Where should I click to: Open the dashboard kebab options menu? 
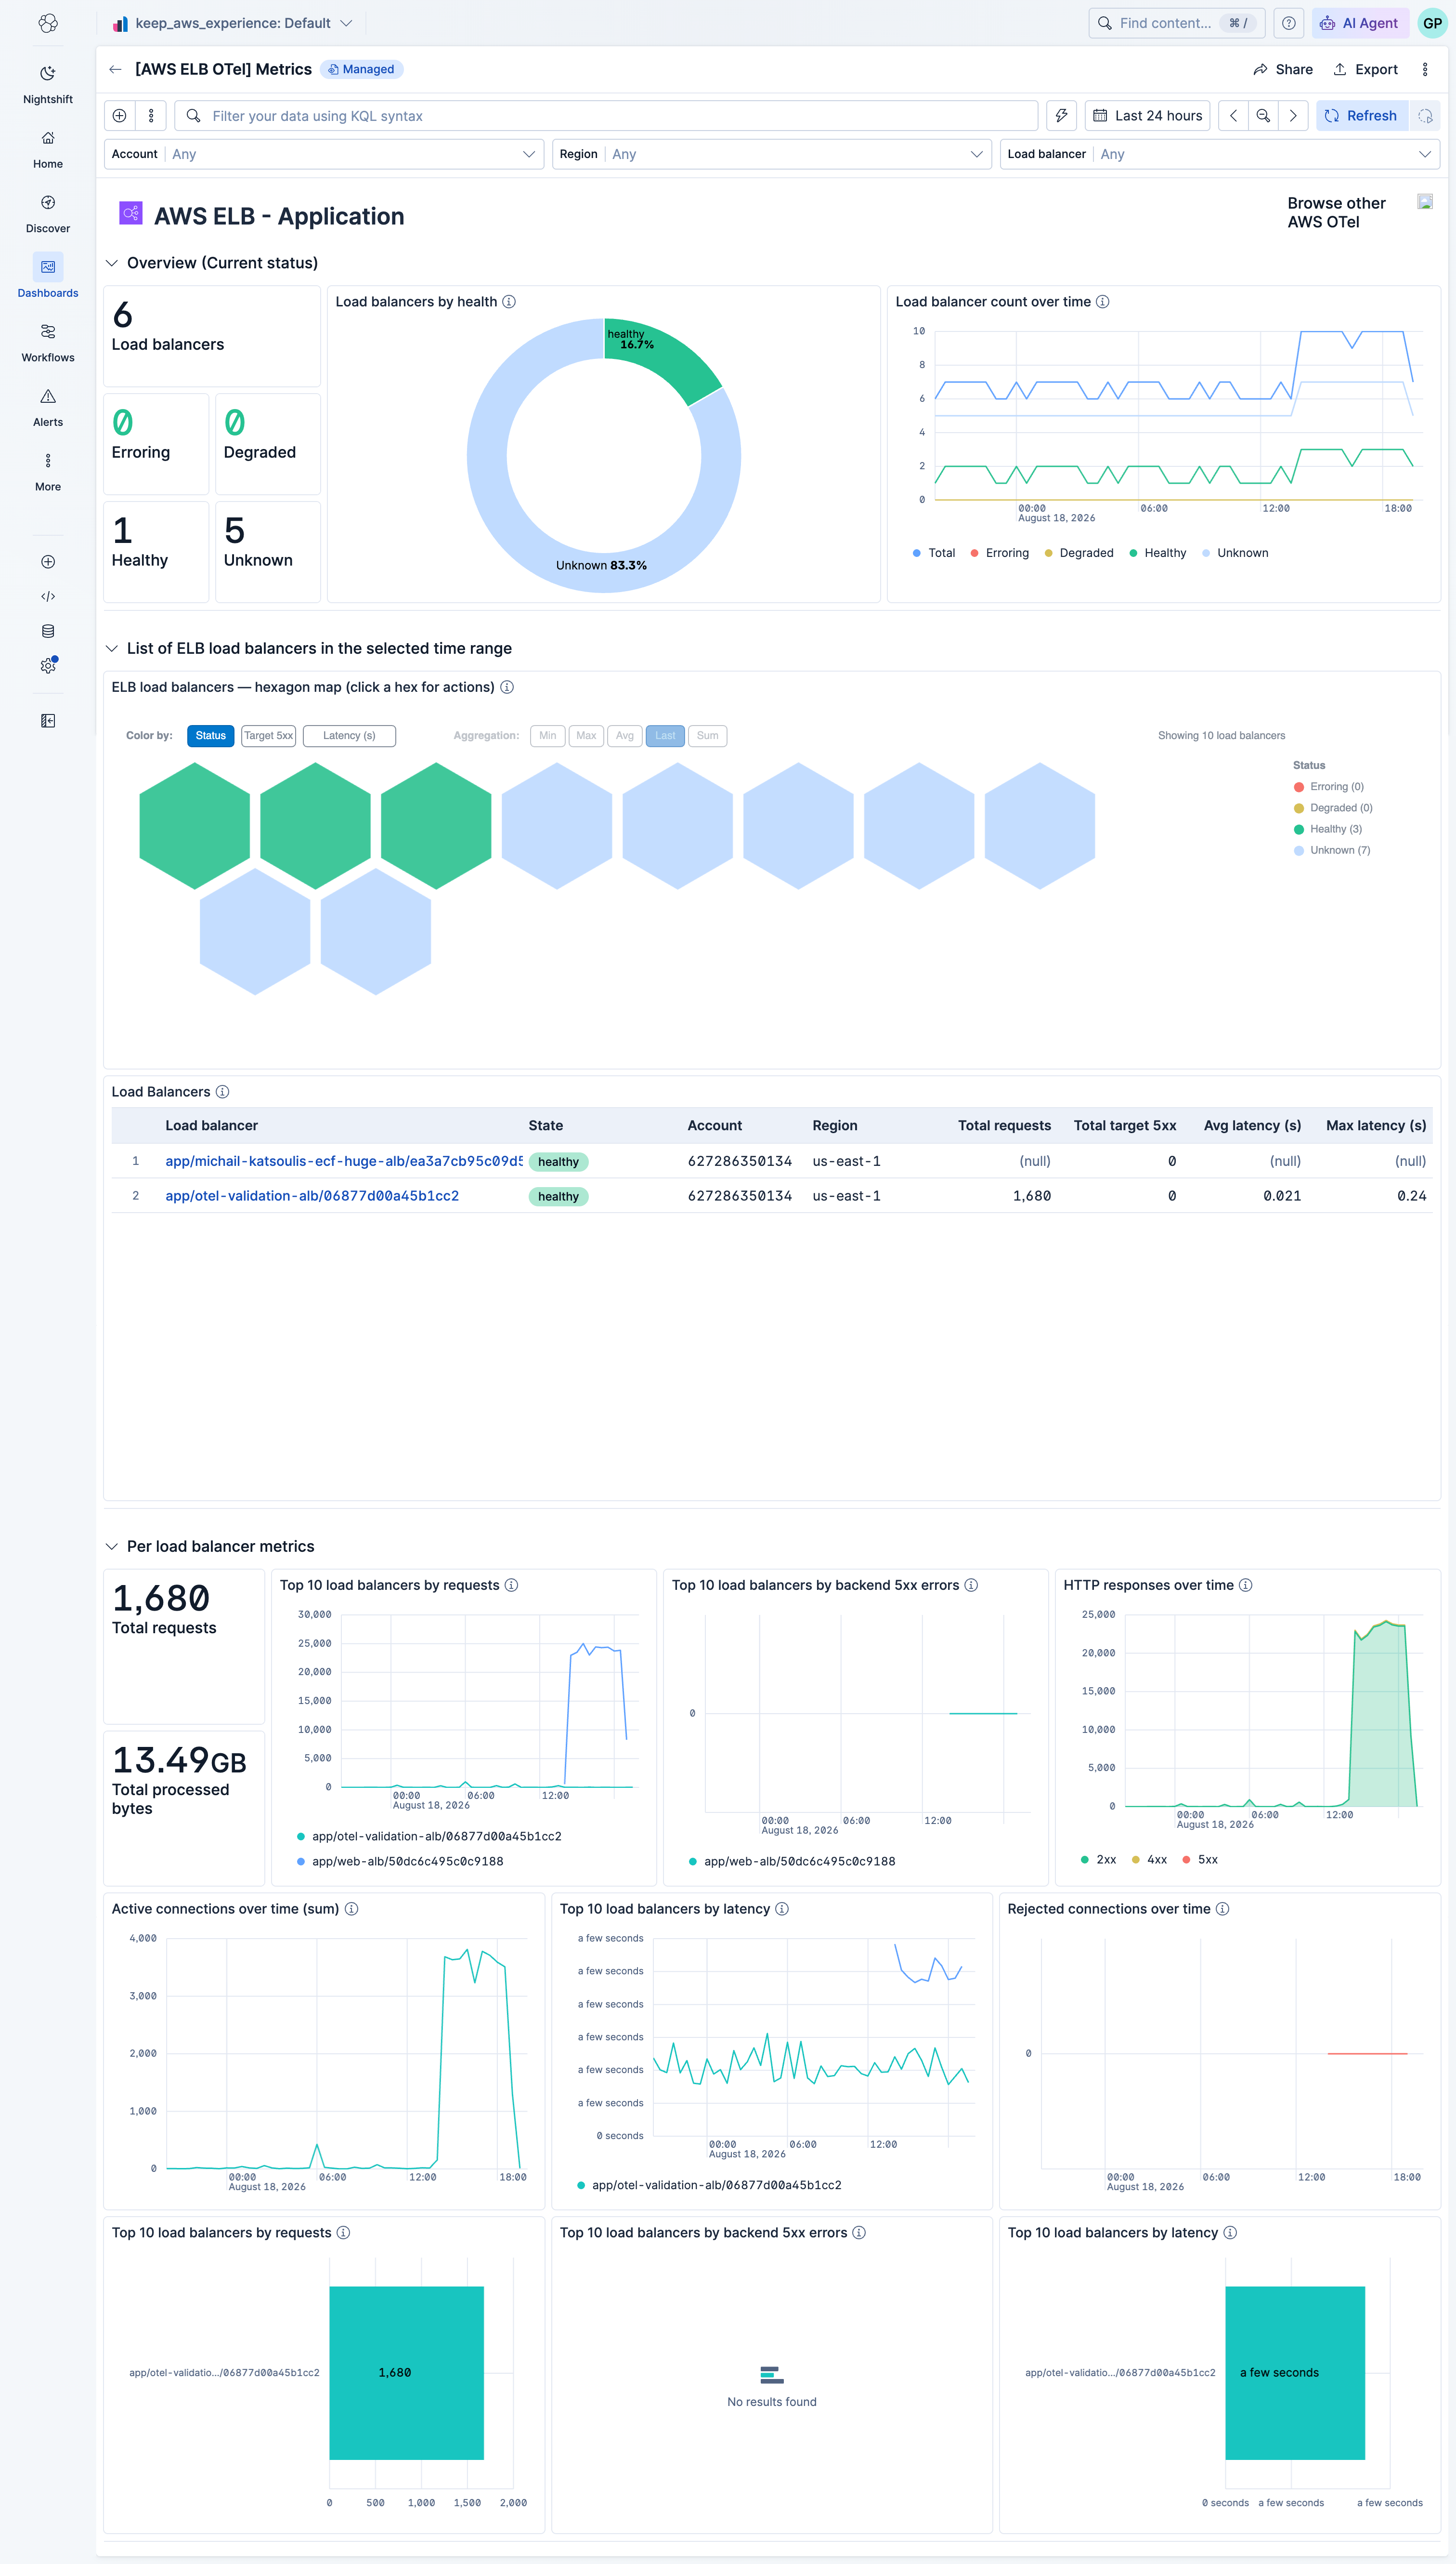[1425, 69]
